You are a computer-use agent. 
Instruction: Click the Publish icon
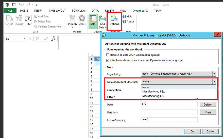(72, 18)
